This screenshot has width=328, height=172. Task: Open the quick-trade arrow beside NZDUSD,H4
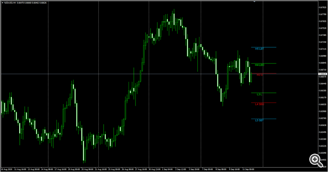3,3
